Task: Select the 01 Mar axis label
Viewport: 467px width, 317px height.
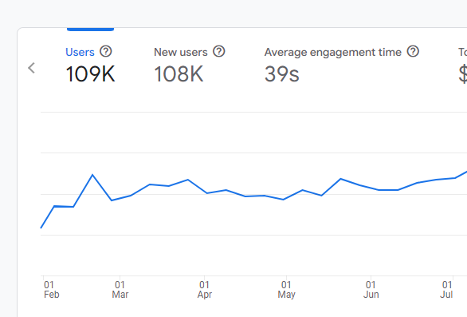Action: [x=120, y=290]
